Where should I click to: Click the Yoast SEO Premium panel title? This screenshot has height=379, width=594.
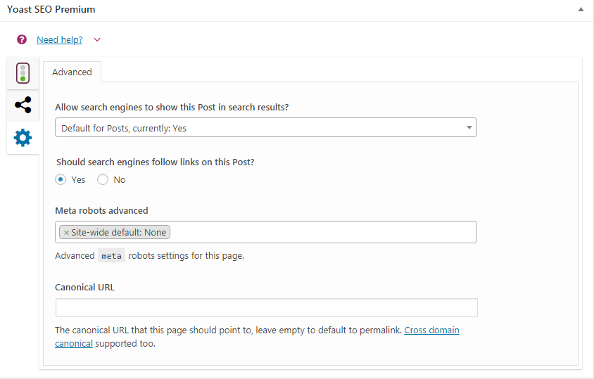(x=51, y=9)
